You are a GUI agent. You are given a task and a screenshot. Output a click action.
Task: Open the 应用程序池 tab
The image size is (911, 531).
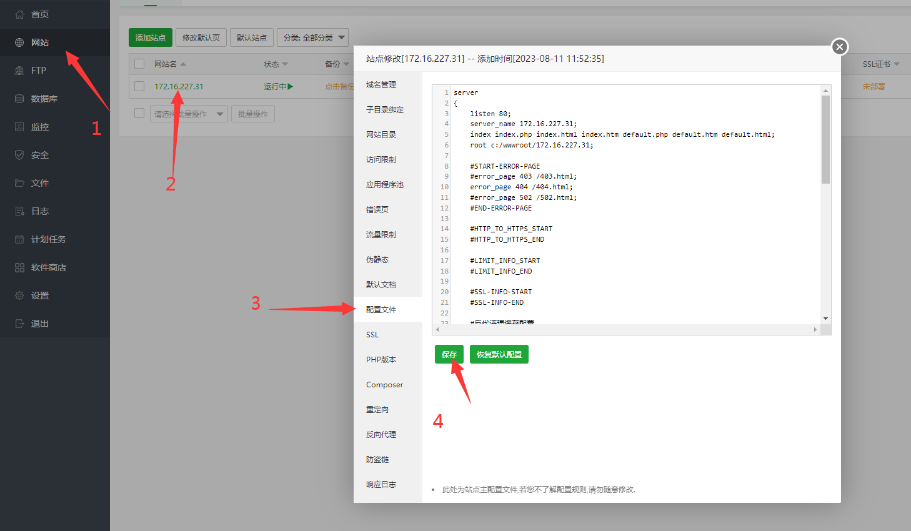pos(388,184)
